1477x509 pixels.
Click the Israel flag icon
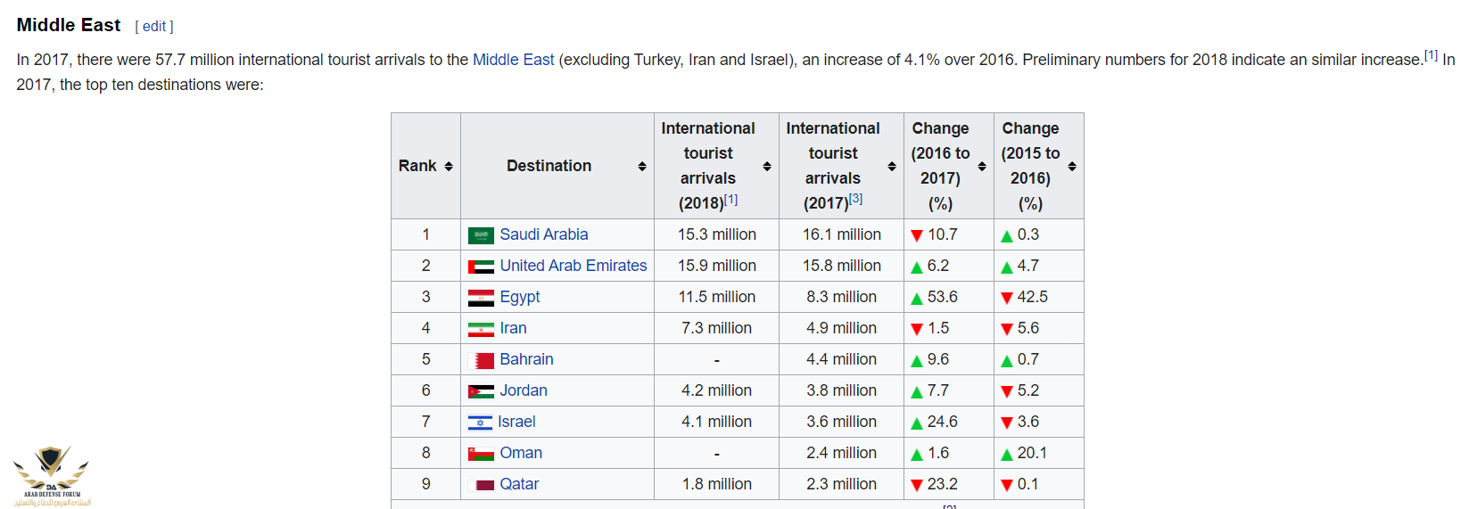(480, 423)
